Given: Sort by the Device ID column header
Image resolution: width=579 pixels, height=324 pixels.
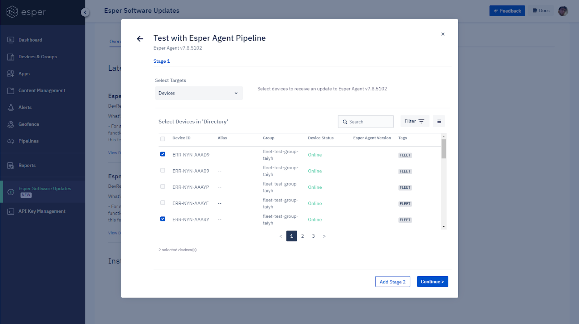Looking at the screenshot, I should (181, 138).
